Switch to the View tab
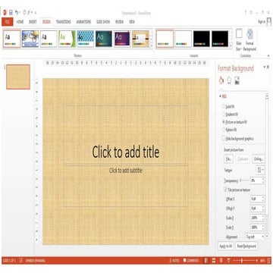273x273 pixels. pos(132,22)
